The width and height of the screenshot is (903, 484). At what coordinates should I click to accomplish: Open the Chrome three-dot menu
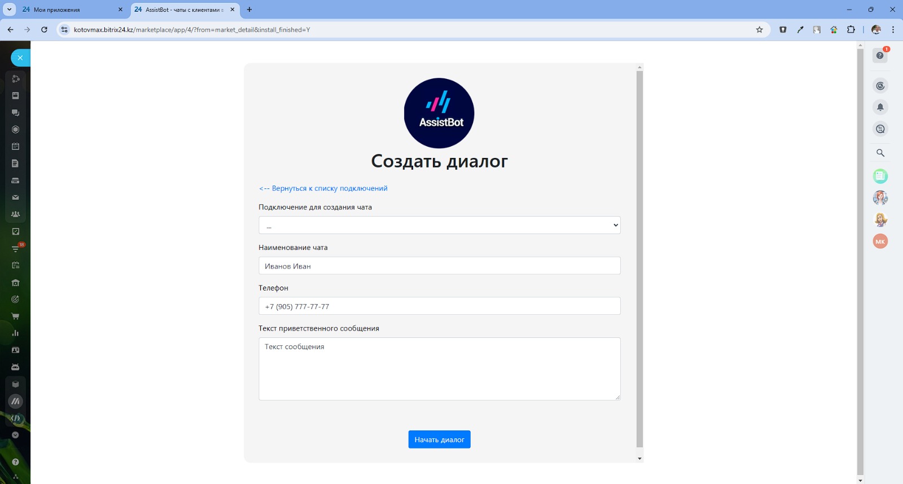coord(893,29)
